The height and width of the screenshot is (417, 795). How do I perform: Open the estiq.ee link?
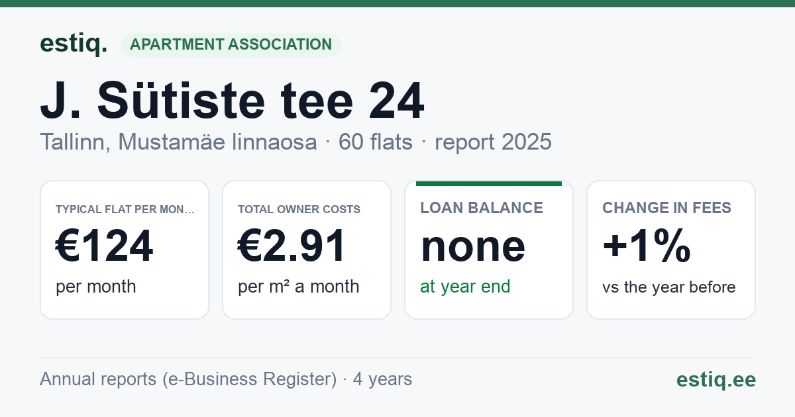(x=716, y=379)
